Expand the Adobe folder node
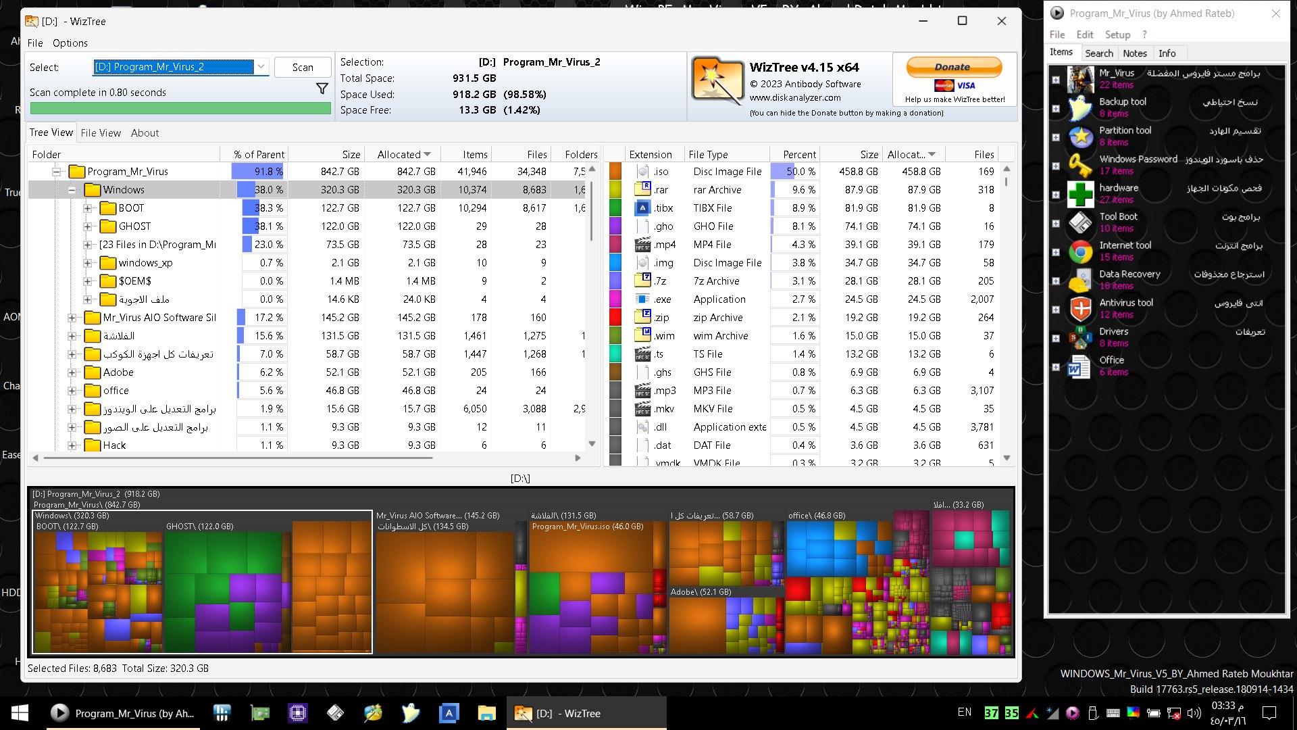 point(72,372)
